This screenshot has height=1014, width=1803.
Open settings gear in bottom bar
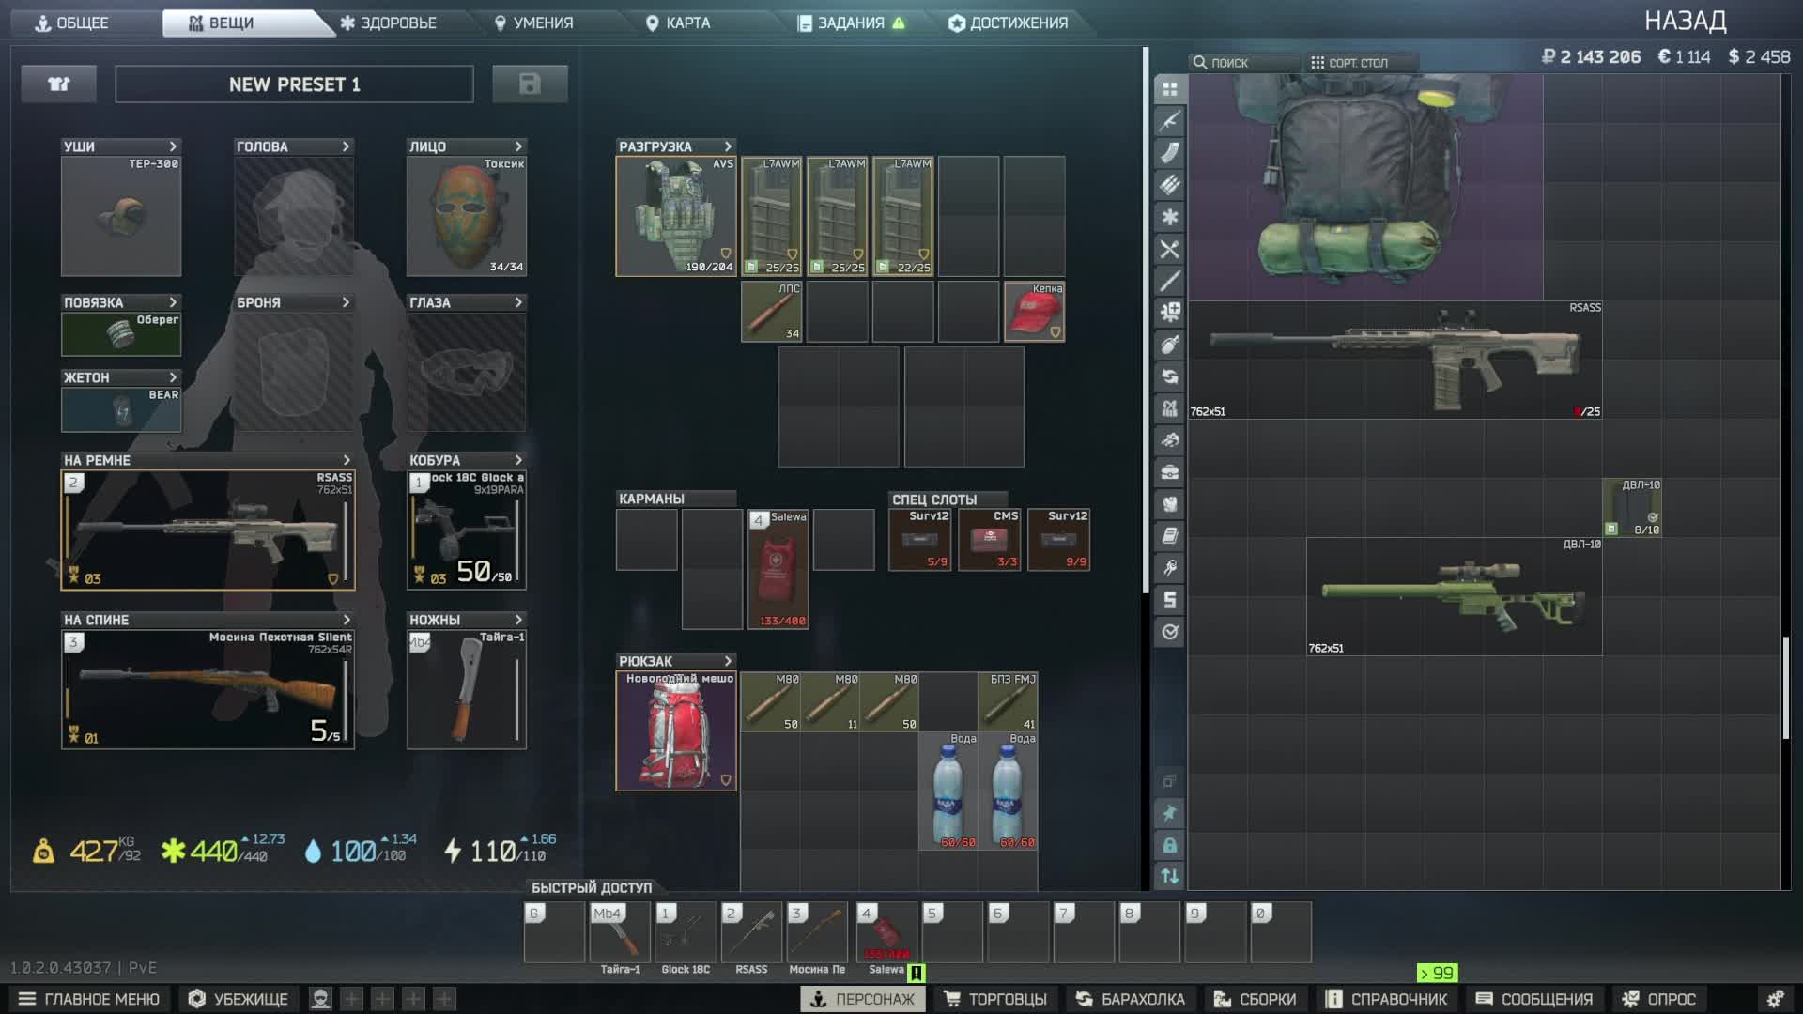pos(1775,999)
